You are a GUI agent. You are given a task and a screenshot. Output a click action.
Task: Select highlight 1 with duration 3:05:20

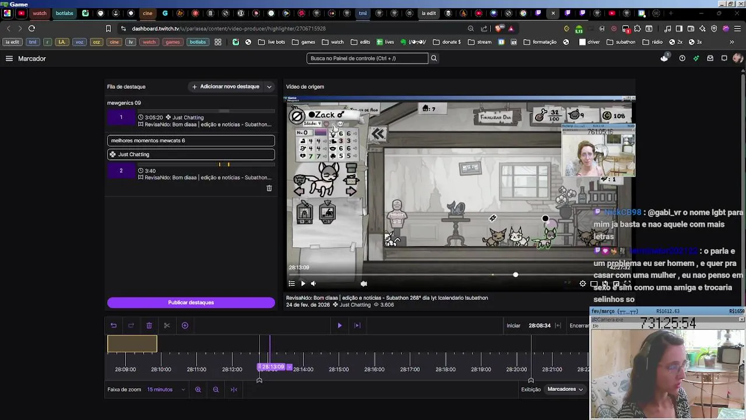[x=191, y=119]
